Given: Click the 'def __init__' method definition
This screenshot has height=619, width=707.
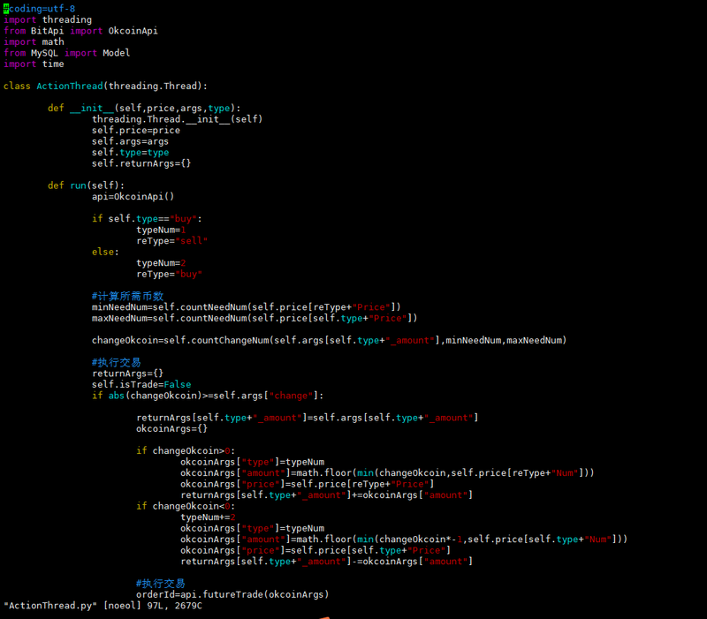Looking at the screenshot, I should coord(144,108).
